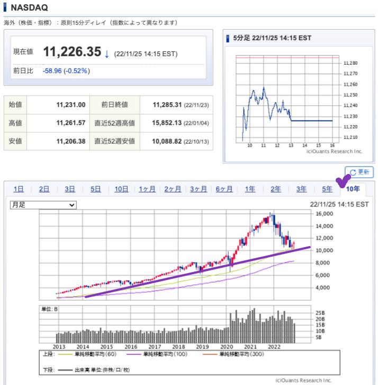Show the 1ヶ月 chart range

147,189
